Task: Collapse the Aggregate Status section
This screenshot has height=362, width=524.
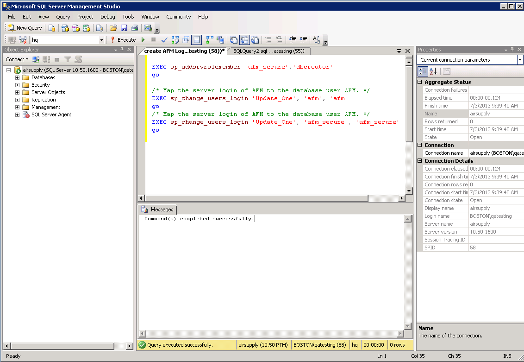Action: pyautogui.click(x=420, y=82)
